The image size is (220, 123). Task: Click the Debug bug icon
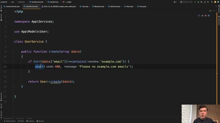(198, 2)
